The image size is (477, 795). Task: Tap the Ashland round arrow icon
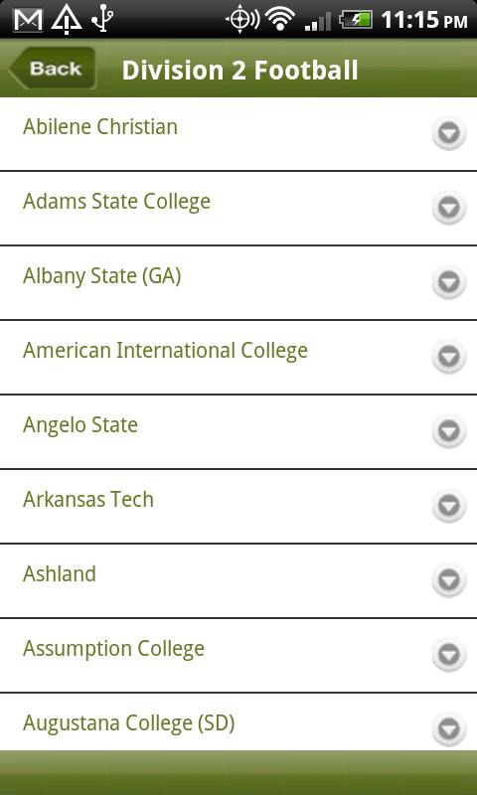[449, 580]
